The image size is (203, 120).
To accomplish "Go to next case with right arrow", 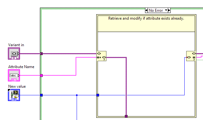I will [169, 10].
